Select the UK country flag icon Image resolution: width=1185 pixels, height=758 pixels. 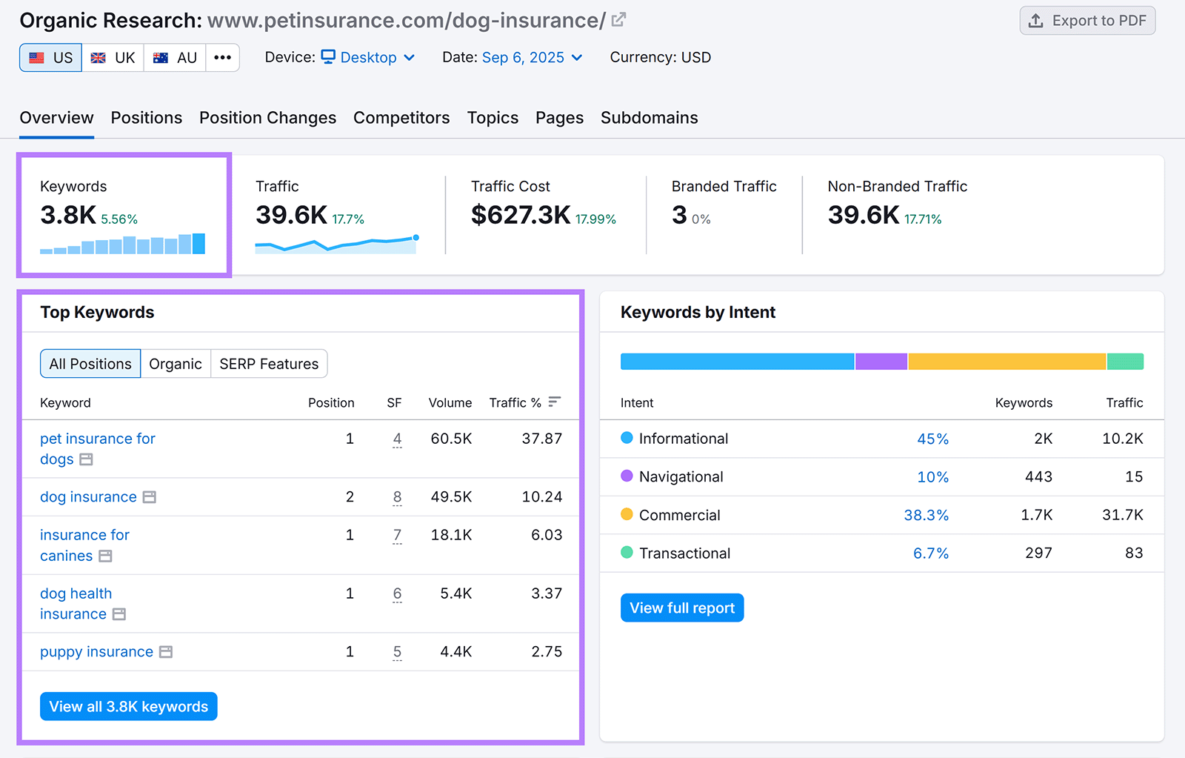point(98,57)
